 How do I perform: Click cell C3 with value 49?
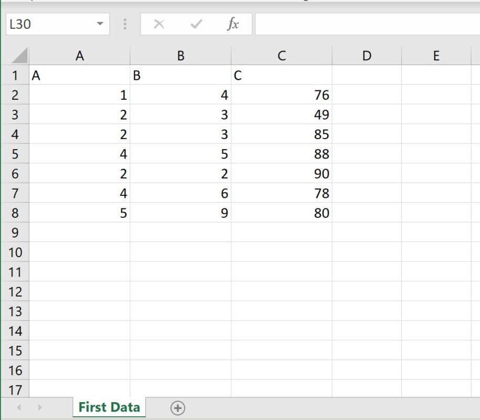pos(282,114)
